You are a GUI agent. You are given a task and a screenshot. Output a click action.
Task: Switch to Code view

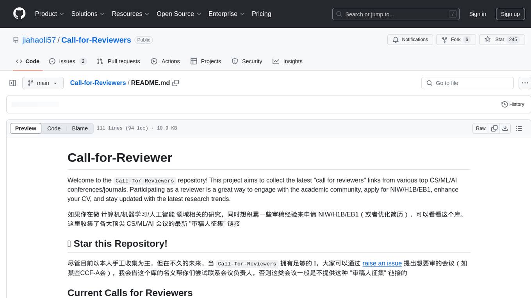[x=54, y=128]
